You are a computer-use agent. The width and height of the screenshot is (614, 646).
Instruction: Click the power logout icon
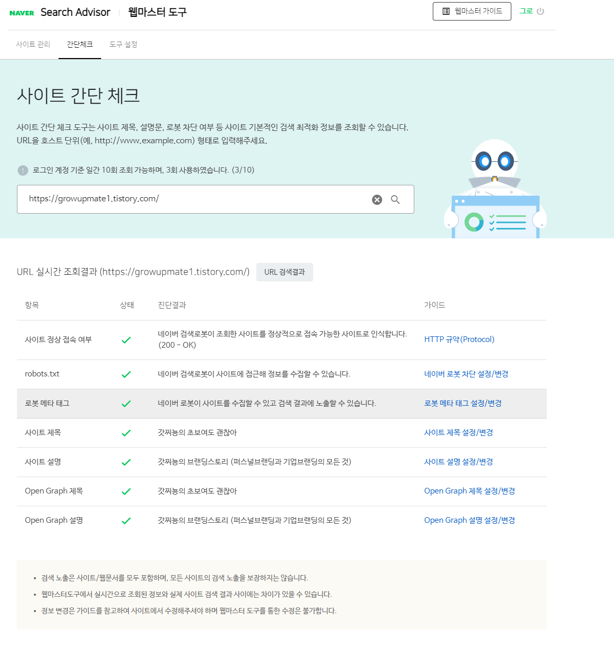[x=540, y=11]
